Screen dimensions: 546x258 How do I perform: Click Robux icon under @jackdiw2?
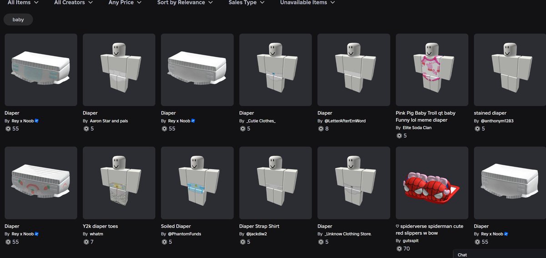tap(242, 242)
